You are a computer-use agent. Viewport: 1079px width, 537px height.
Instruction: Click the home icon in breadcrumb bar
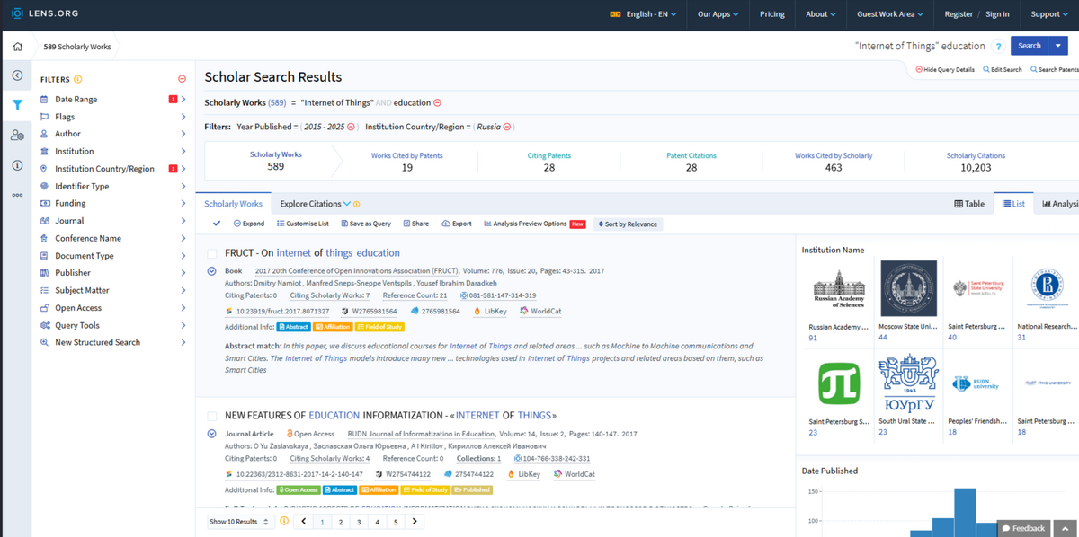(17, 47)
